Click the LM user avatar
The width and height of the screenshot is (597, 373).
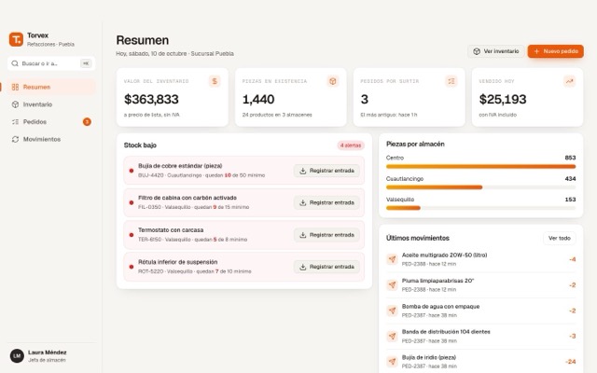point(17,356)
